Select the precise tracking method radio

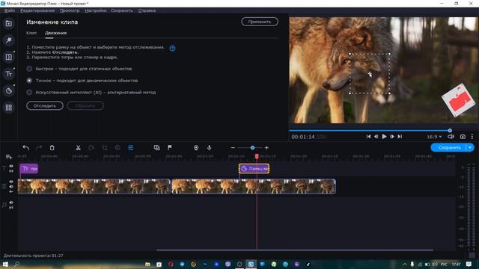pos(29,81)
